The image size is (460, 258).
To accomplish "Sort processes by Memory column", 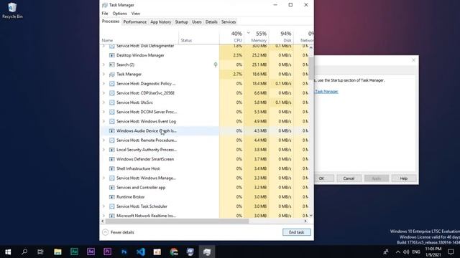I will pyautogui.click(x=257, y=37).
